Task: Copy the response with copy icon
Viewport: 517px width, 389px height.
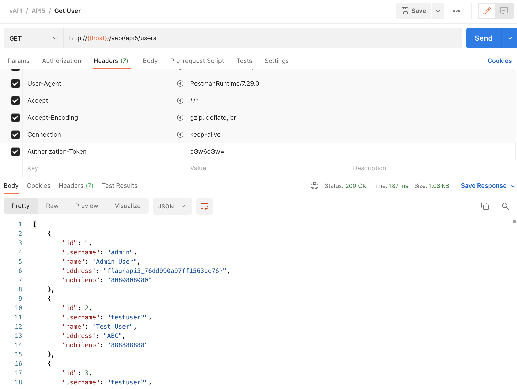Action: pos(485,206)
